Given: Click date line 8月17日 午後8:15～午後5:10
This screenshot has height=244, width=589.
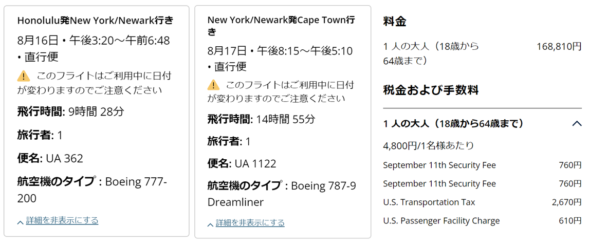Looking at the screenshot, I should [280, 51].
